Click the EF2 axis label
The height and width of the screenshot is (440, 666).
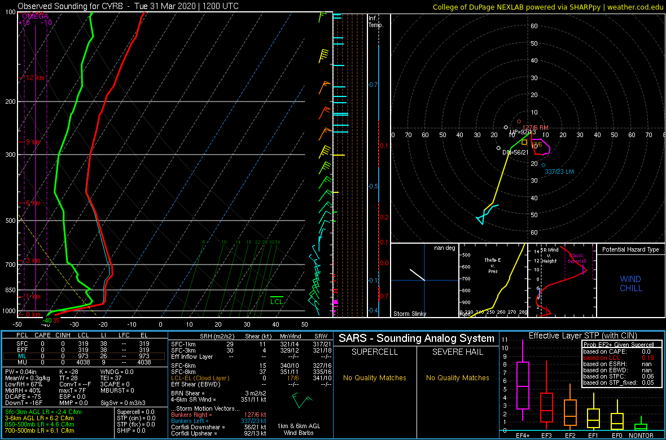click(x=570, y=435)
